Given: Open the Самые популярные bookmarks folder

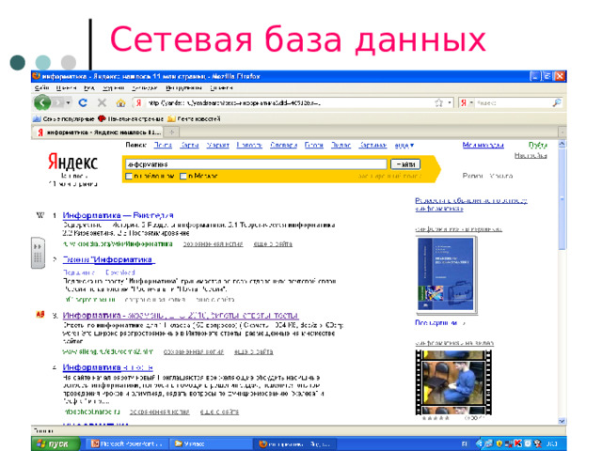Looking at the screenshot, I should [64, 119].
